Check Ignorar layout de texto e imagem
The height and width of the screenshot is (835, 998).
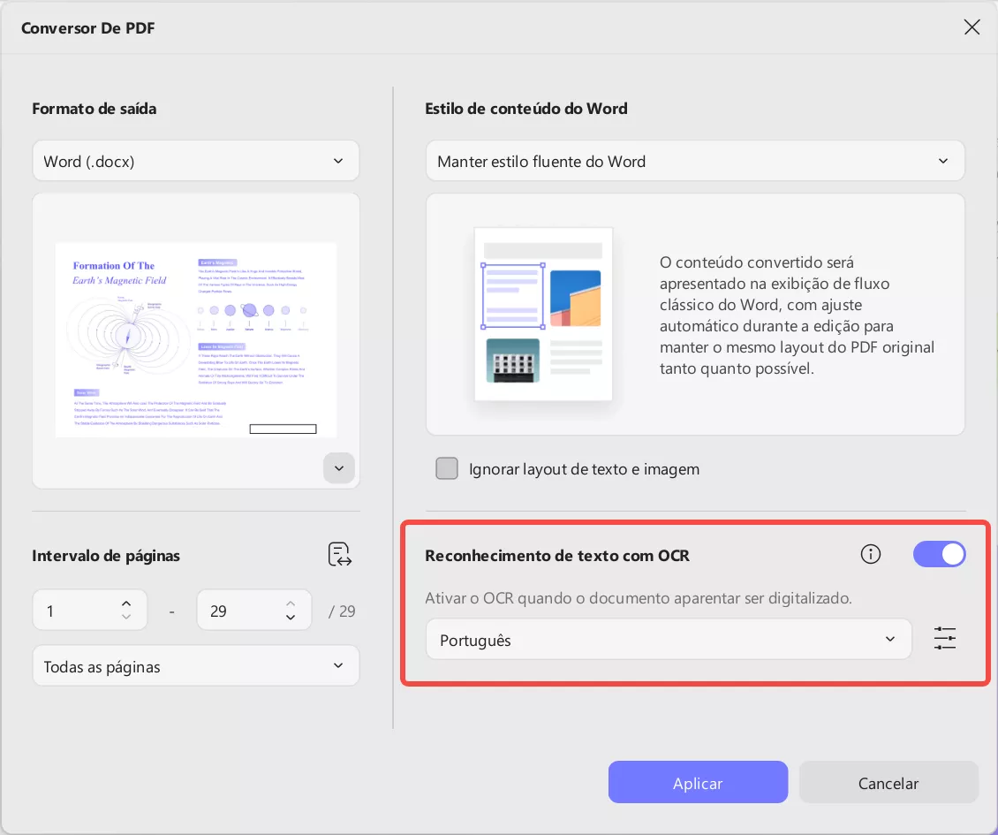[x=447, y=468]
